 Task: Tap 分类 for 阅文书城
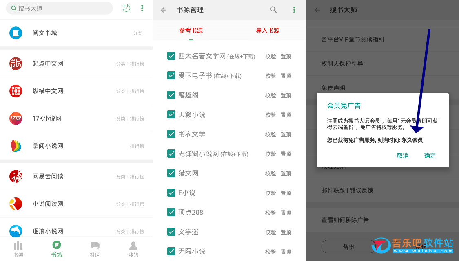click(x=137, y=33)
